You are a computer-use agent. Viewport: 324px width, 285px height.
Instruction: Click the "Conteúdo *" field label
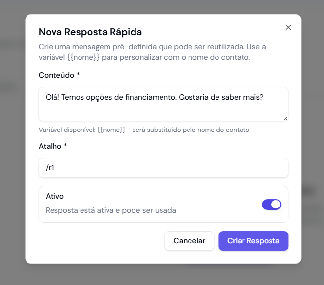[x=59, y=75]
